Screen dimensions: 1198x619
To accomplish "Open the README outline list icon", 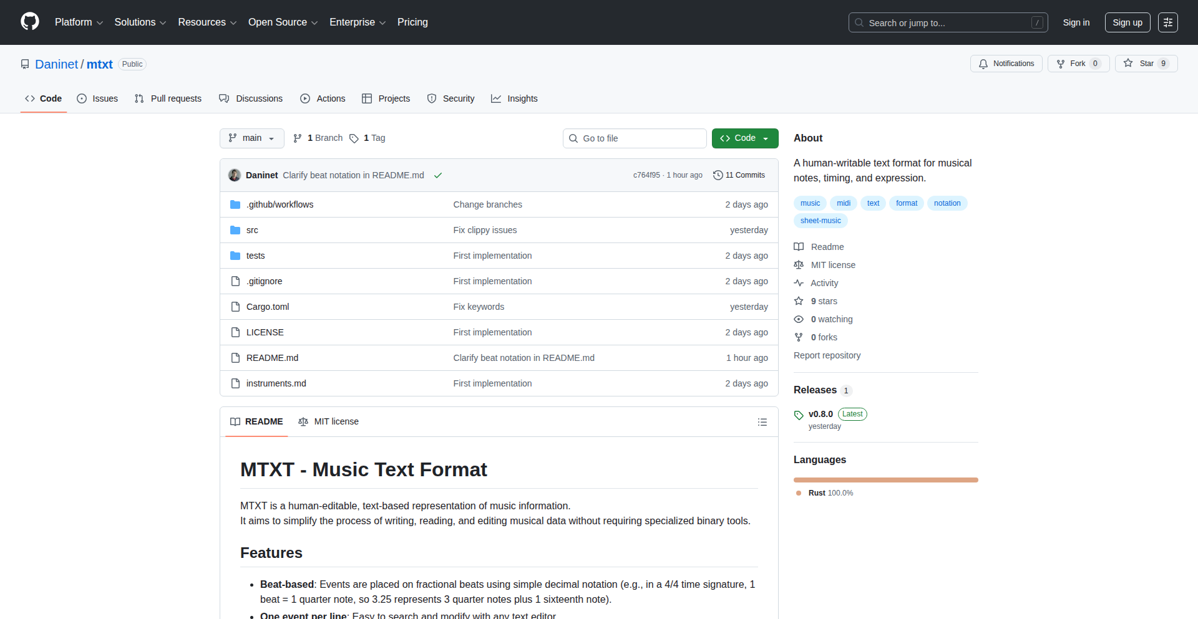I will pos(762,422).
